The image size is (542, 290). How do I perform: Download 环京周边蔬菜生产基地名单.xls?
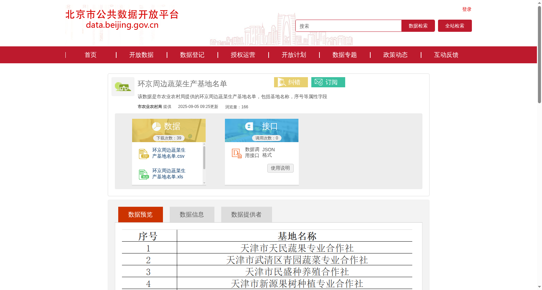tap(169, 174)
